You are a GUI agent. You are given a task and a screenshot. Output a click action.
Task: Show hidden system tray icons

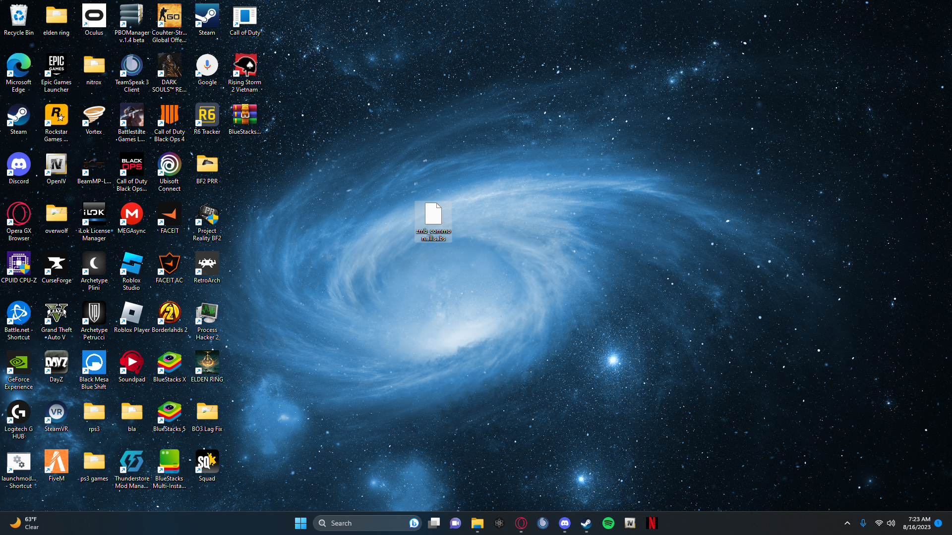tap(847, 523)
